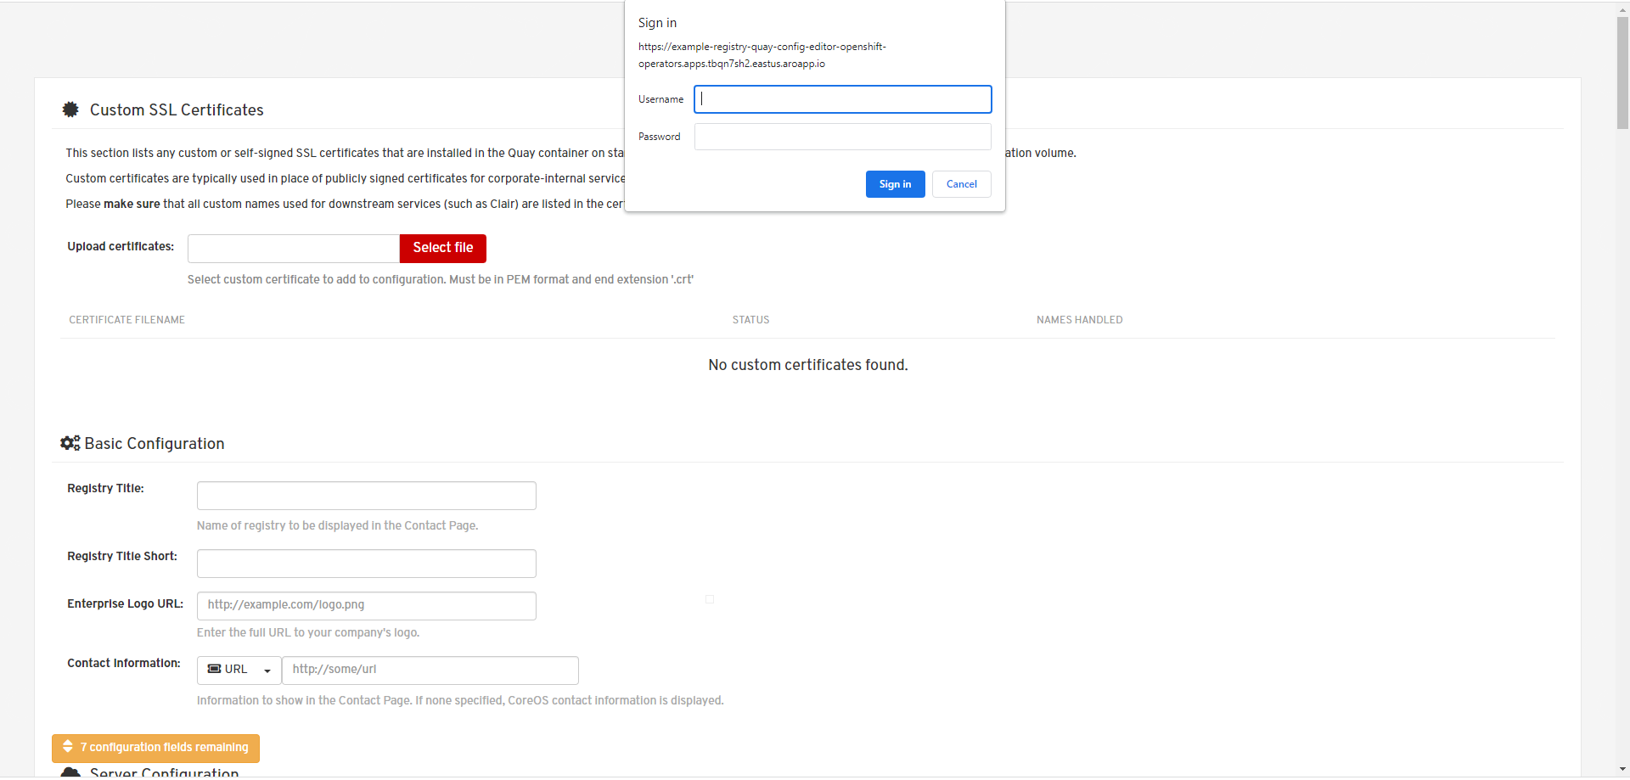The height and width of the screenshot is (780, 1630).
Task: Click the cloud icon beside Server Configuration
Action: (70, 772)
